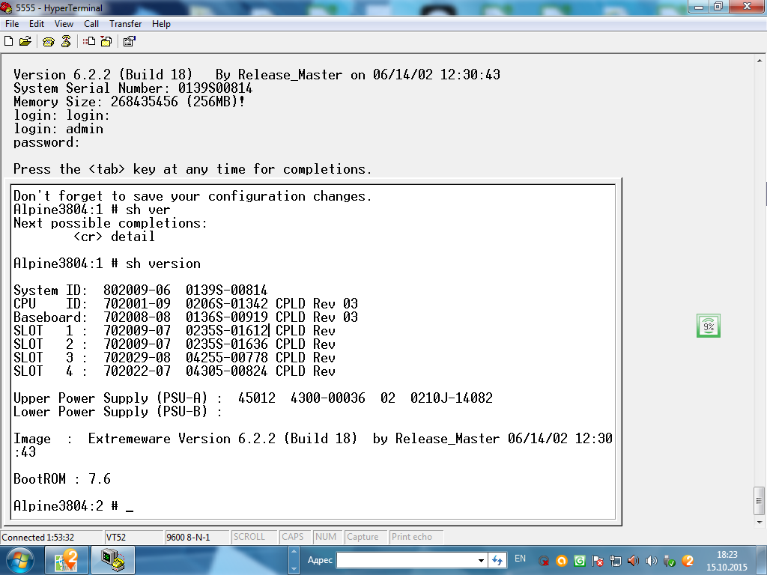767x575 pixels.
Task: Open the Edit menu
Action: [x=36, y=24]
